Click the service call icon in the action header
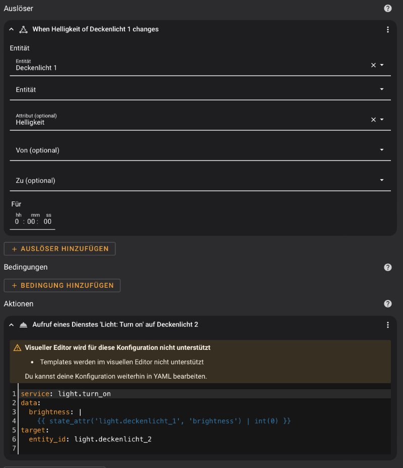403x468 pixels. pyautogui.click(x=24, y=325)
